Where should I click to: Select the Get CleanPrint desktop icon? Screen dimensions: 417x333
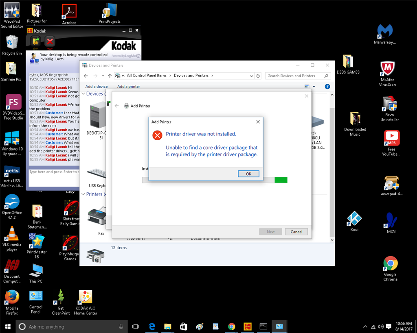point(61,303)
